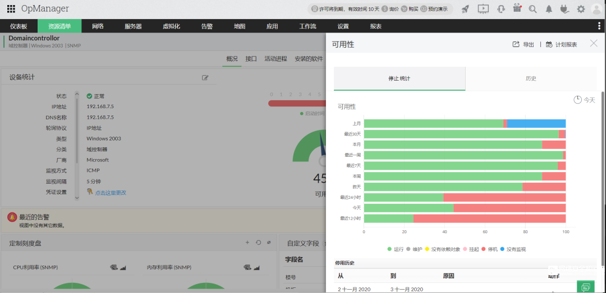
Task: Open the search magnifier icon
Action: 533,9
